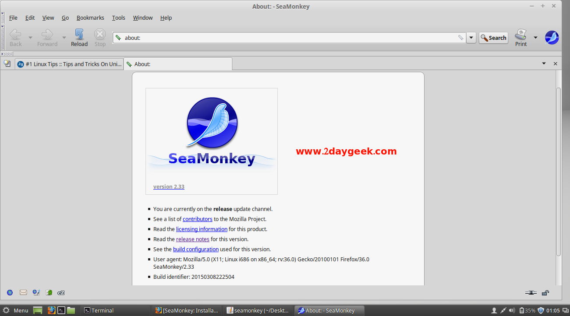Click the user account icon in tray
570x316 pixels.
[x=494, y=310]
